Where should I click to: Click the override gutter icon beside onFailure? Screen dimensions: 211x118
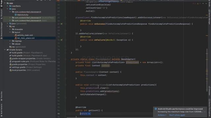click(62, 40)
